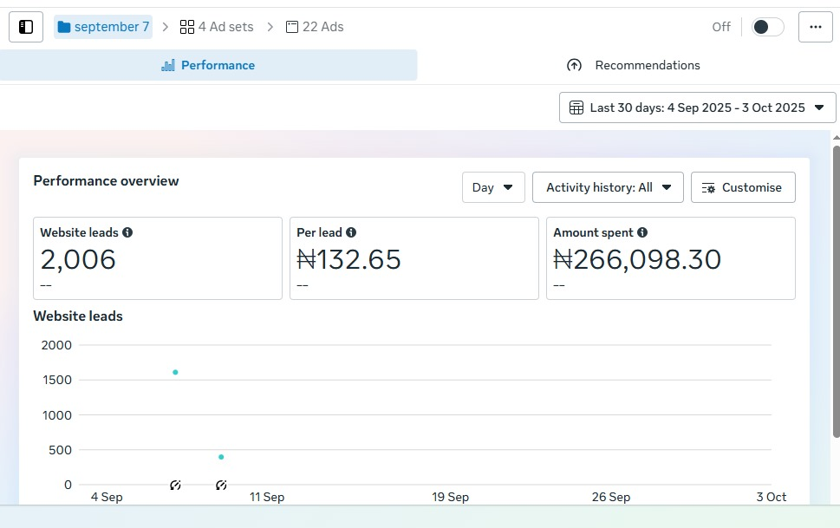The image size is (840, 528).
Task: Open the three-dot more options menu
Action: 816,27
